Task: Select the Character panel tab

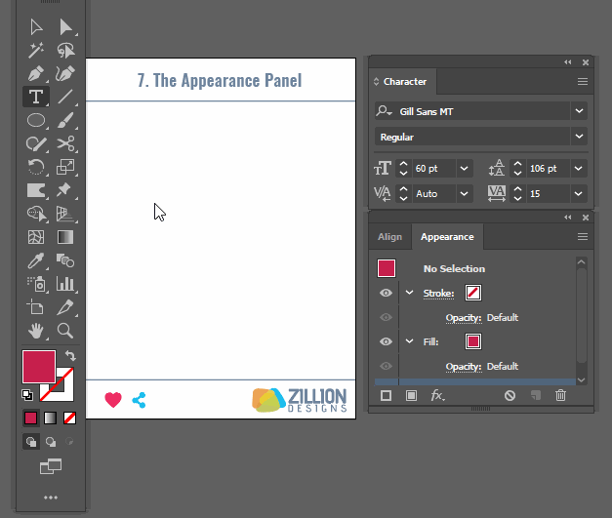Action: point(404,82)
